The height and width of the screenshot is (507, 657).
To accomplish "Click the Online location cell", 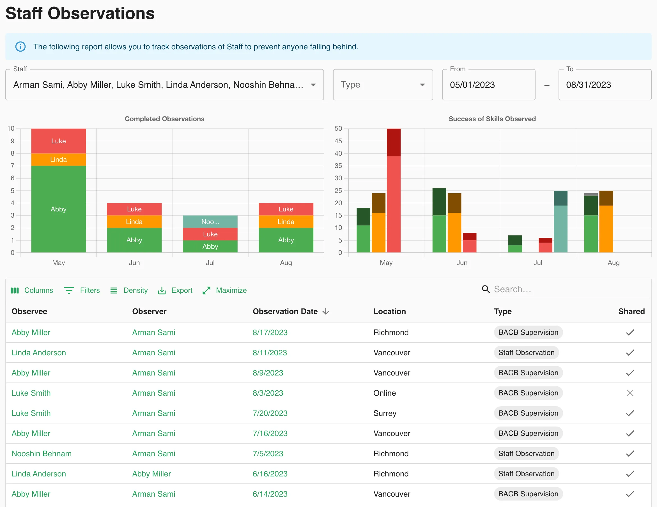I will [x=384, y=393].
